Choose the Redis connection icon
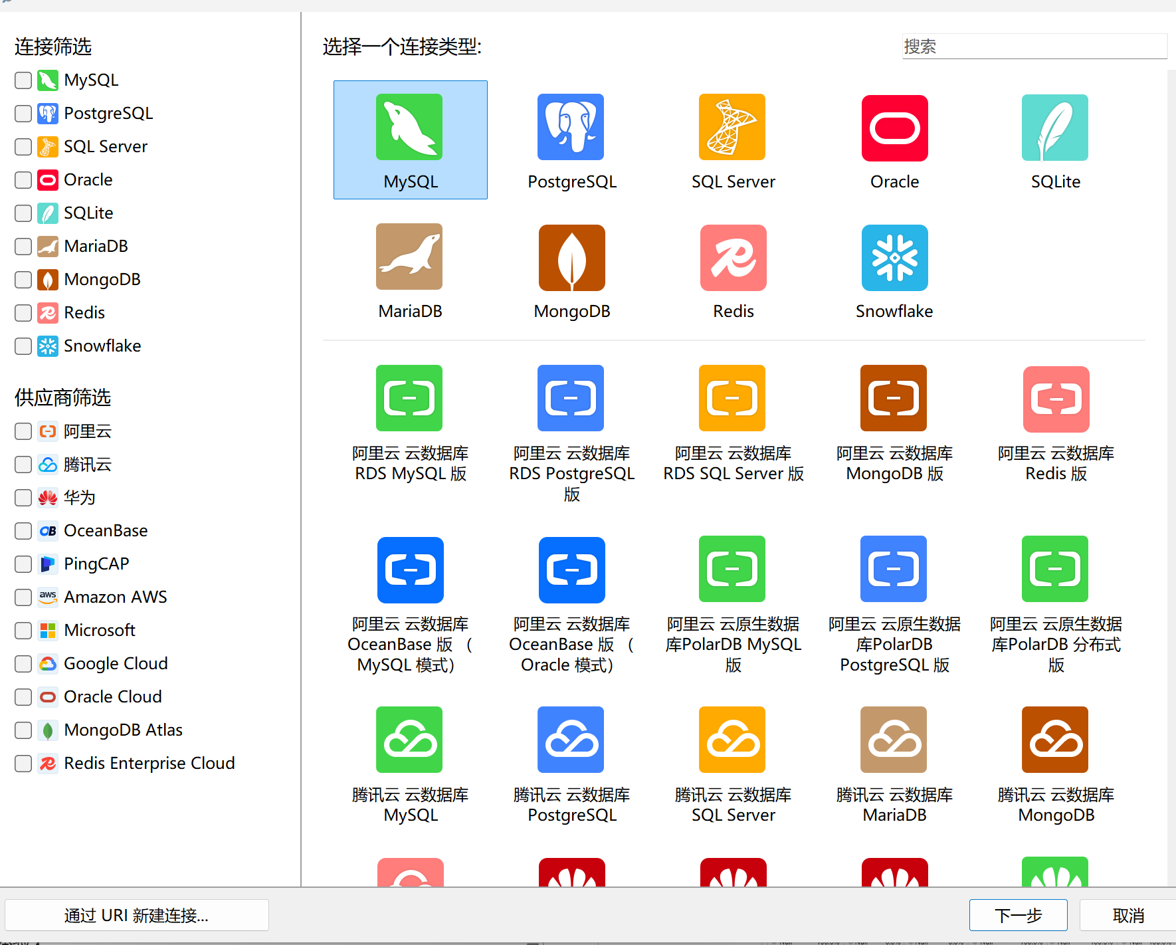The height and width of the screenshot is (945, 1176). (x=734, y=258)
